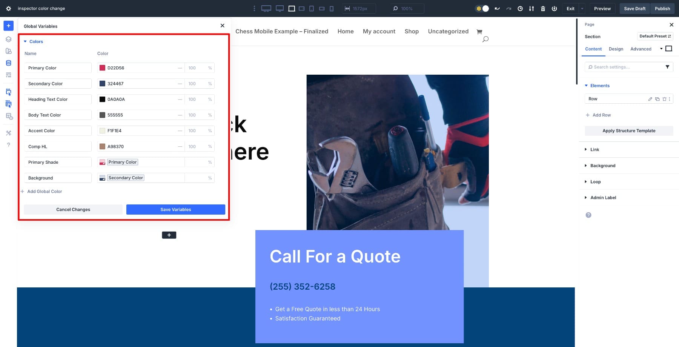Image resolution: width=679 pixels, height=347 pixels.
Task: Open builder settings gear icon
Action: [8, 8]
